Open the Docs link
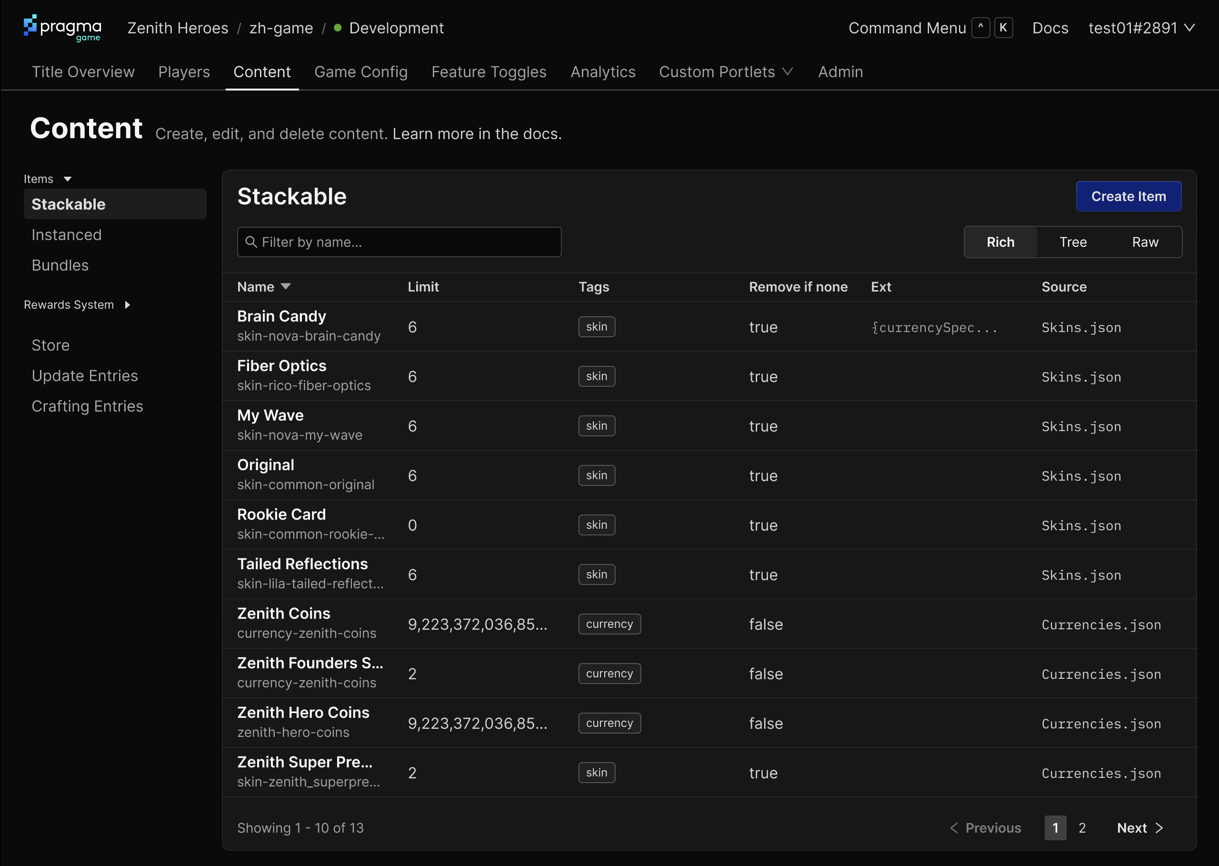 tap(1050, 28)
